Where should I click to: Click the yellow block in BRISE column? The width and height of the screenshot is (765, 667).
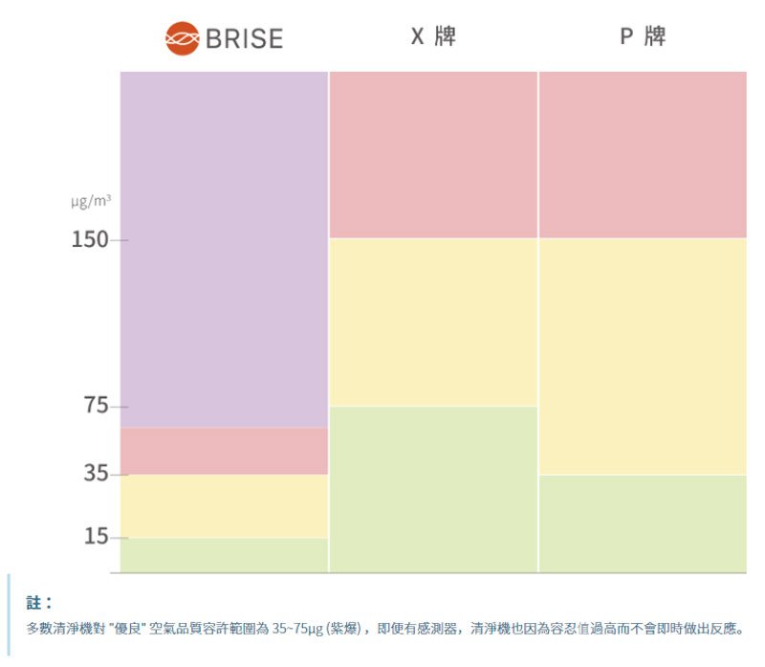pyautogui.click(x=224, y=506)
